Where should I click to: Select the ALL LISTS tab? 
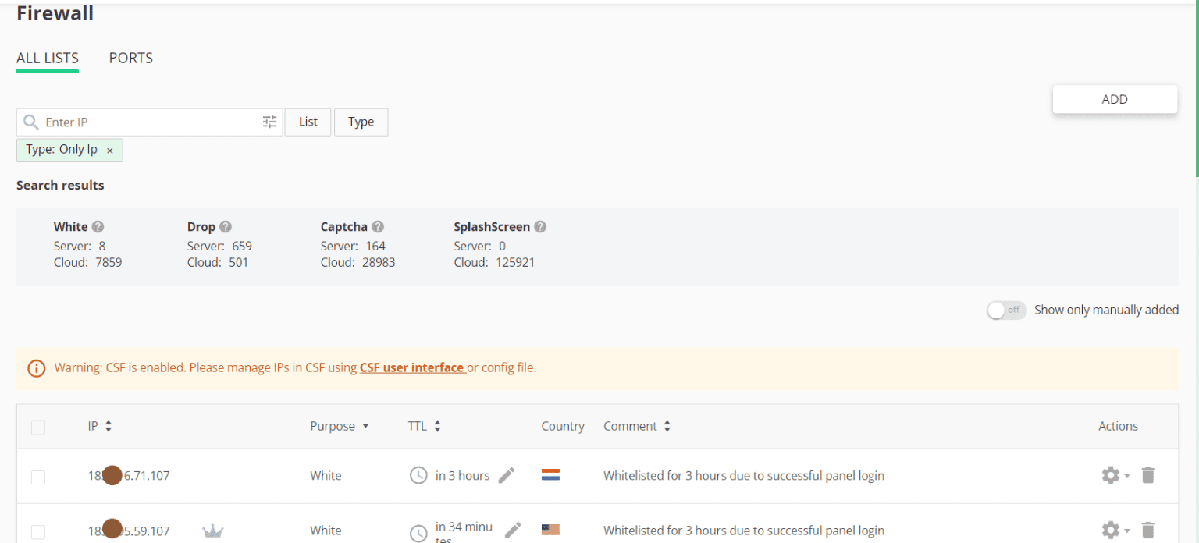pyautogui.click(x=47, y=58)
